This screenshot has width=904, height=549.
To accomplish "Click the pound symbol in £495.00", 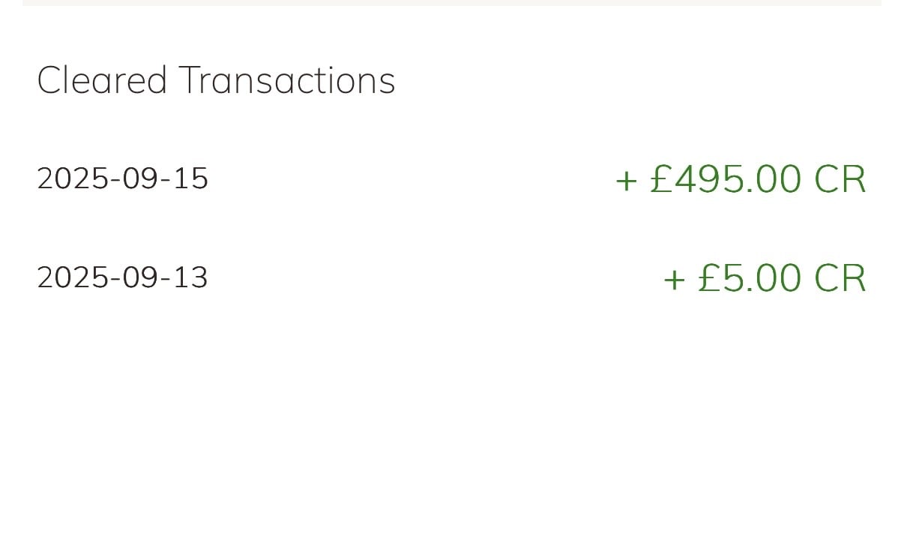I will (x=661, y=180).
